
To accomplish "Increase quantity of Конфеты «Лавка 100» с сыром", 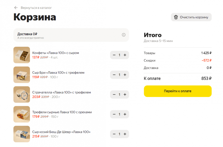I will tap(125, 55).
